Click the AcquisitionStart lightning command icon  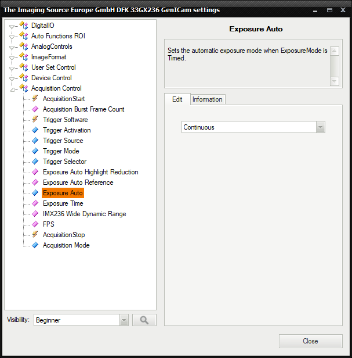click(x=35, y=98)
